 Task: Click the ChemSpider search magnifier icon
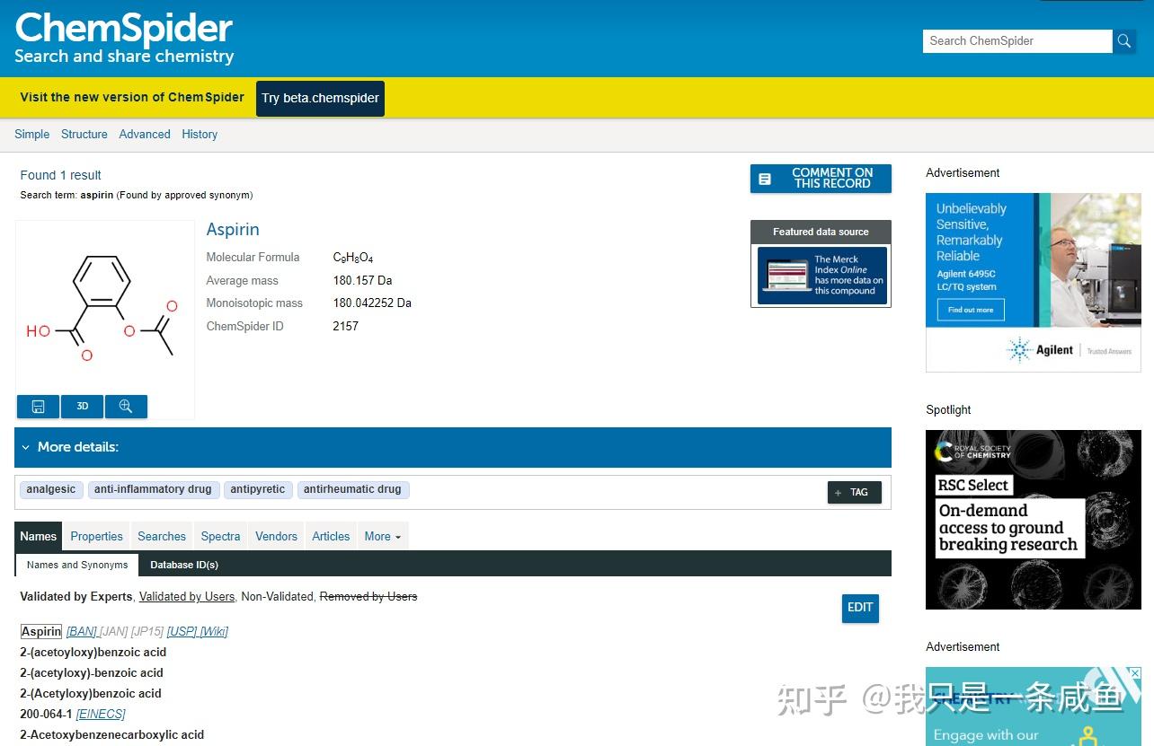point(1123,40)
